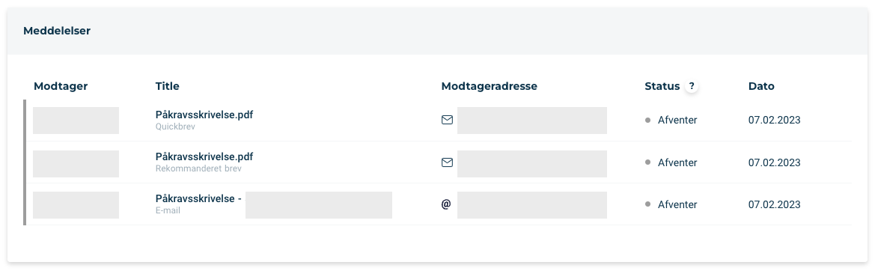Click the grey status dot in the E-mail row

[648, 204]
